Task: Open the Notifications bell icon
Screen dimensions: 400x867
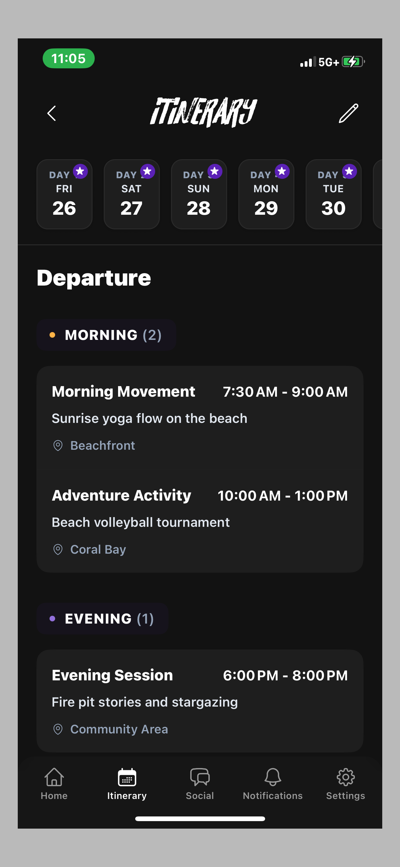Action: pos(273,777)
